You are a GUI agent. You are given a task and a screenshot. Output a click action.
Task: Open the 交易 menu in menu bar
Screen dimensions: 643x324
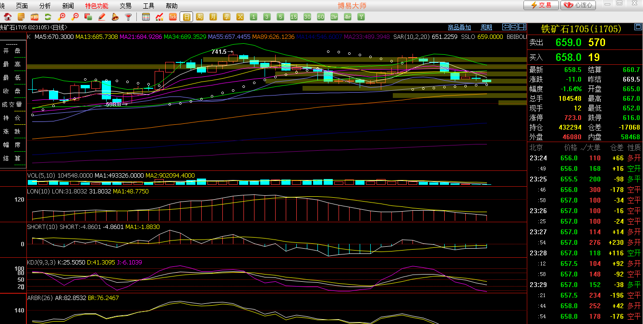coord(126,6)
